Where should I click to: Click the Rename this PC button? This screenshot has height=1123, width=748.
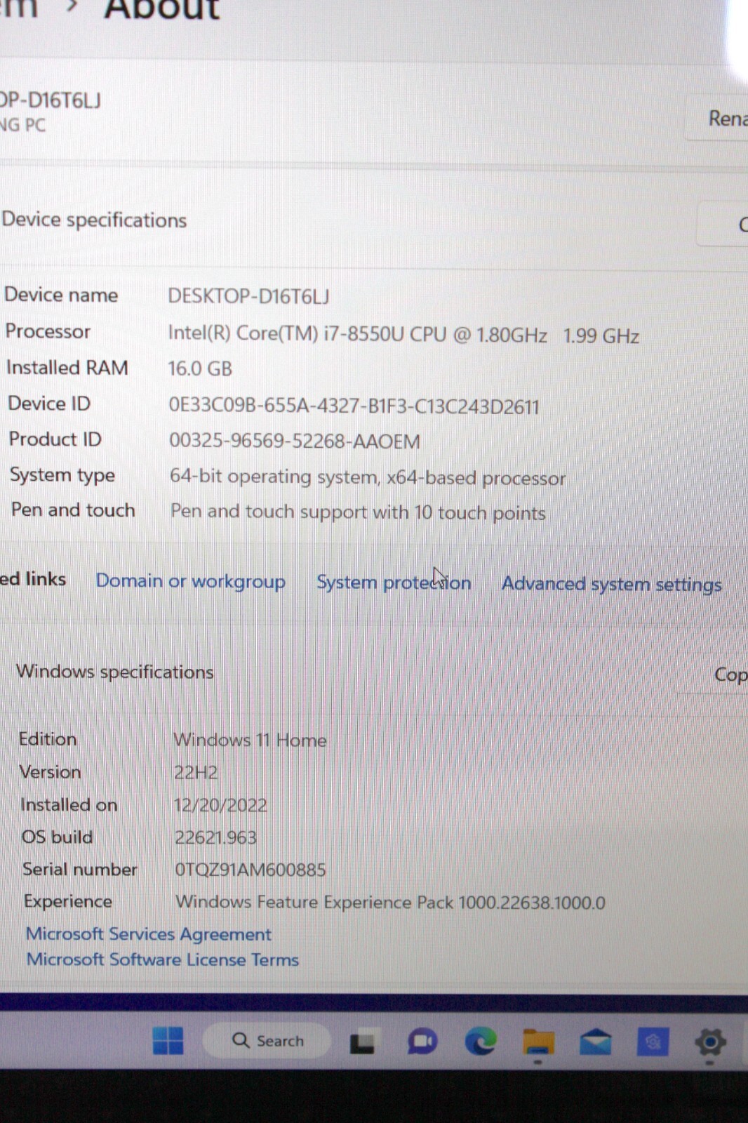(x=717, y=118)
